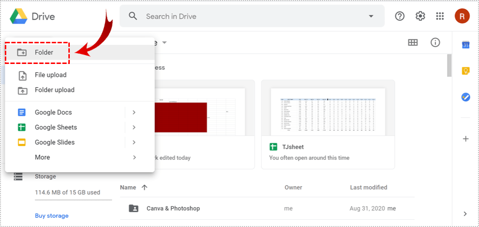
Task: Click the Google apps grid icon
Action: [440, 16]
